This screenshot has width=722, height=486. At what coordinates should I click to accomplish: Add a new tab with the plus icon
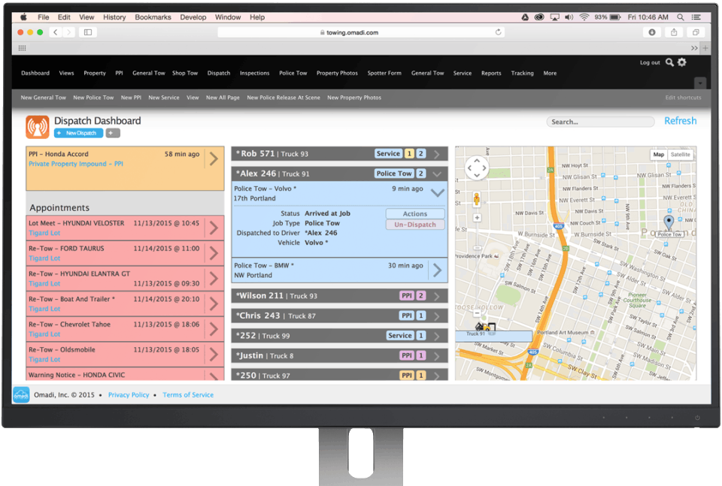[705, 48]
